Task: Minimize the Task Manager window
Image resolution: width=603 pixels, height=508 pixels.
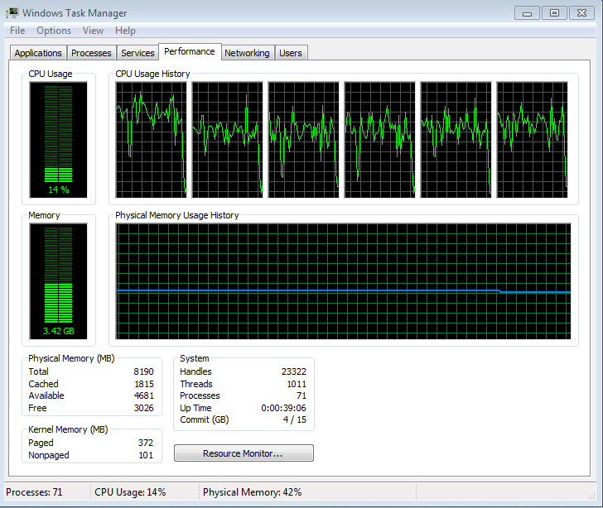Action: (x=527, y=13)
